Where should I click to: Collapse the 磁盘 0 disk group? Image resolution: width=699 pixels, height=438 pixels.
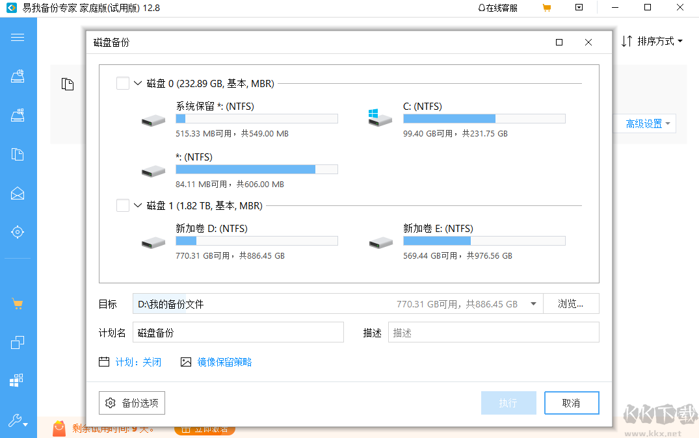(x=137, y=83)
